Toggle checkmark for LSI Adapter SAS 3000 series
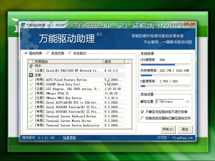The width and height of the screenshot is (215, 161). [x=31, y=89]
